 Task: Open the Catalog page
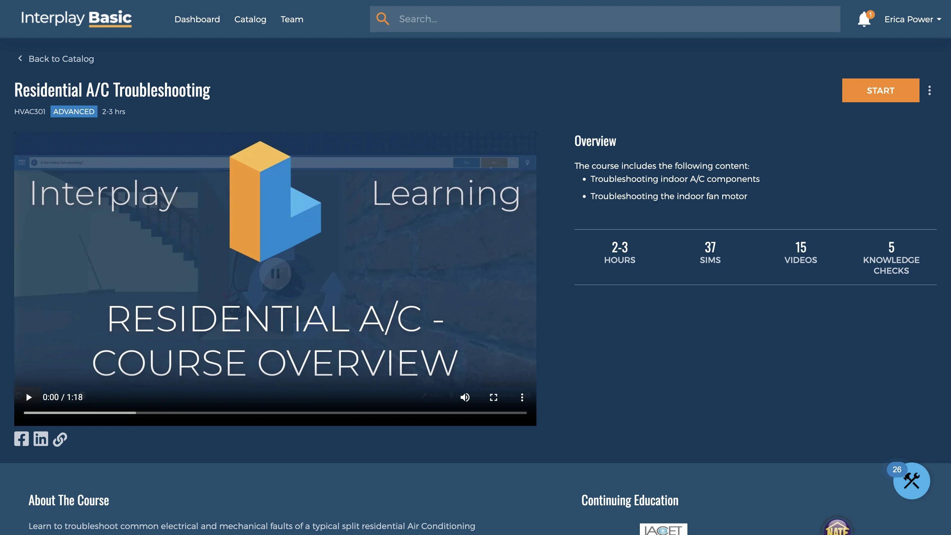point(250,19)
